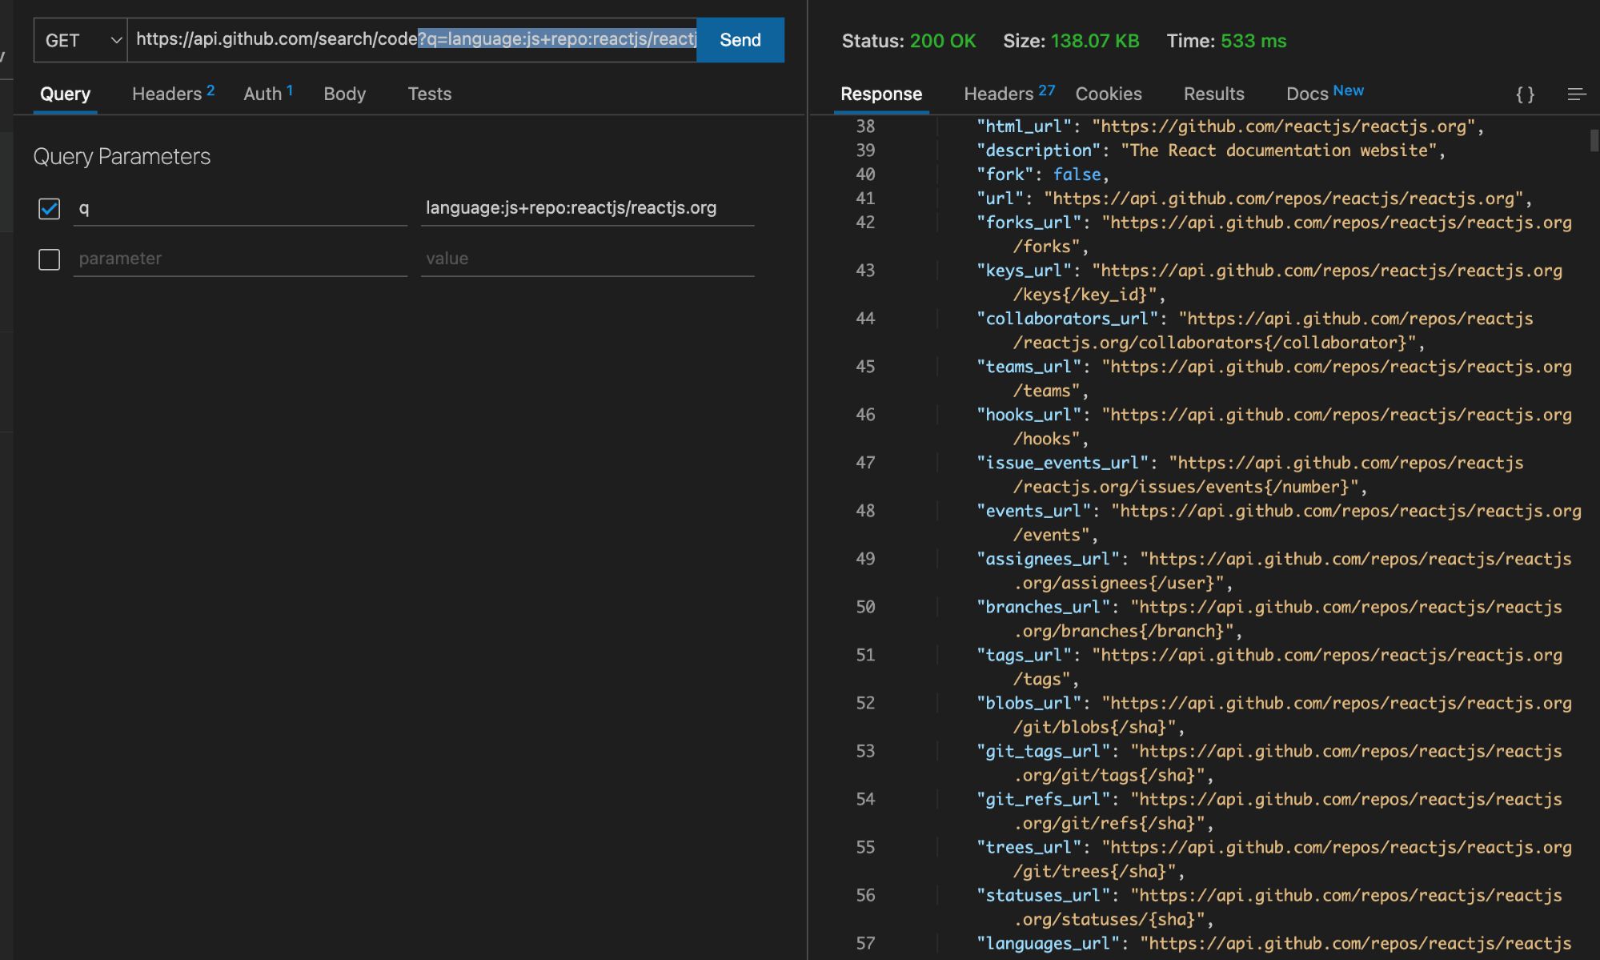Click the {} format response icon

(x=1525, y=94)
